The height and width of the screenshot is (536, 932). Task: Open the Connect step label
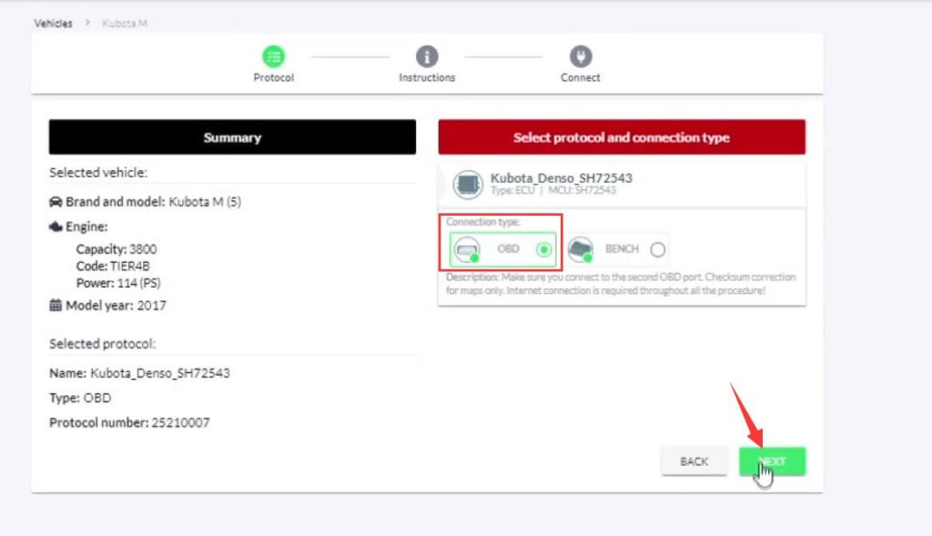[580, 78]
